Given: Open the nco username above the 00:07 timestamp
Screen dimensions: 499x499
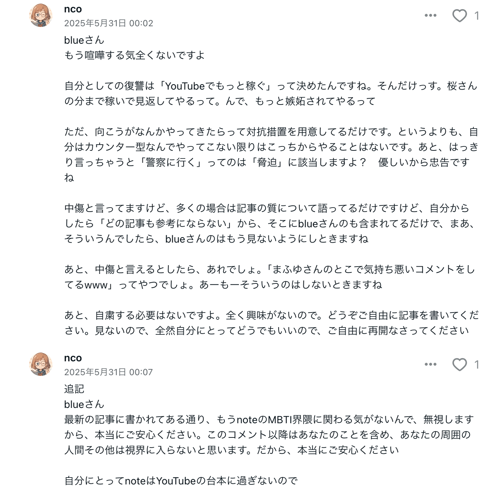Looking at the screenshot, I should [73, 358].
